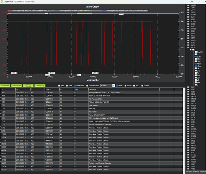
Task: Expand the ATT message group
Action: tap(188, 10)
